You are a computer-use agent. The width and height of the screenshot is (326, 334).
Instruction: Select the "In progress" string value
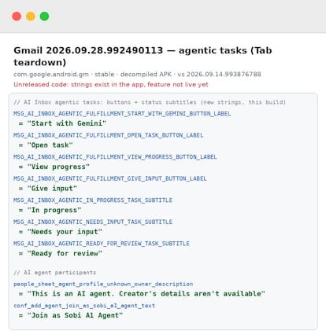(x=54, y=210)
